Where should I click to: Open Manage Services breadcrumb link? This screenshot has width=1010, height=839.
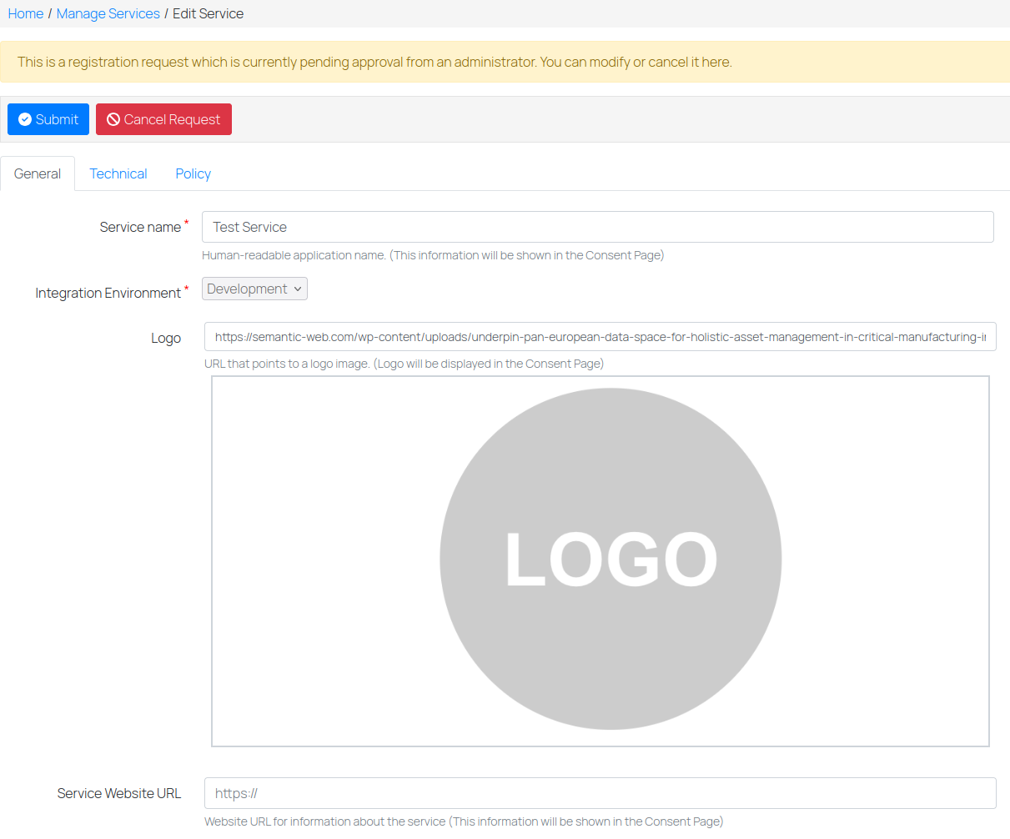pos(108,13)
